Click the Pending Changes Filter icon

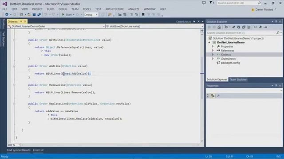coord(226,27)
